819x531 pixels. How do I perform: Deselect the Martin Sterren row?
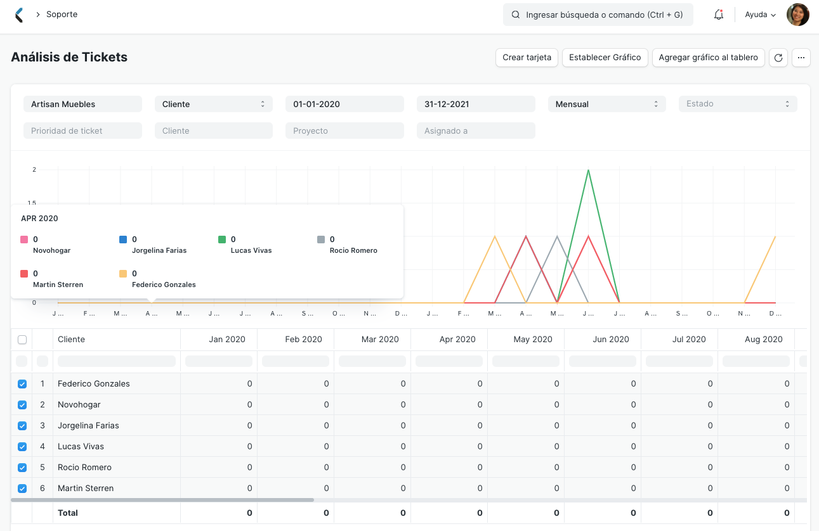pyautogui.click(x=22, y=488)
